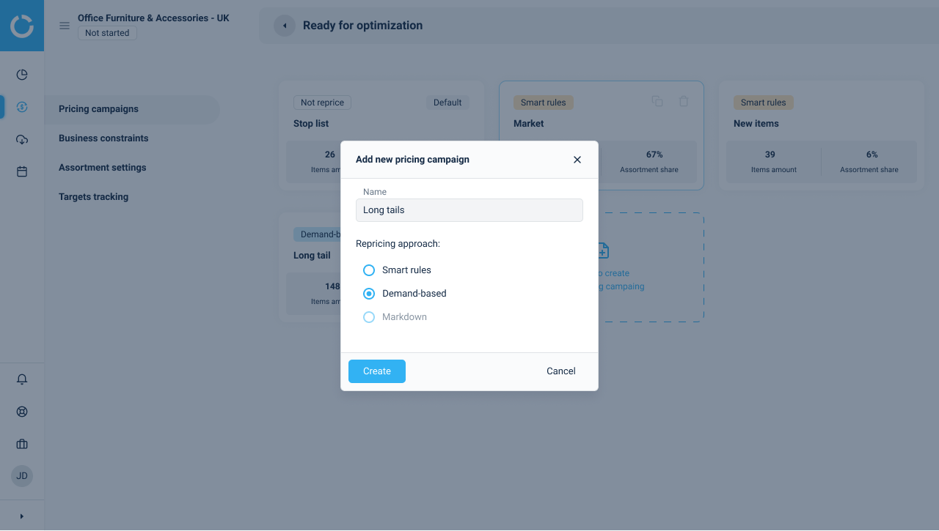Image resolution: width=939 pixels, height=531 pixels.
Task: Click the 39 items amount value
Action: click(x=770, y=155)
